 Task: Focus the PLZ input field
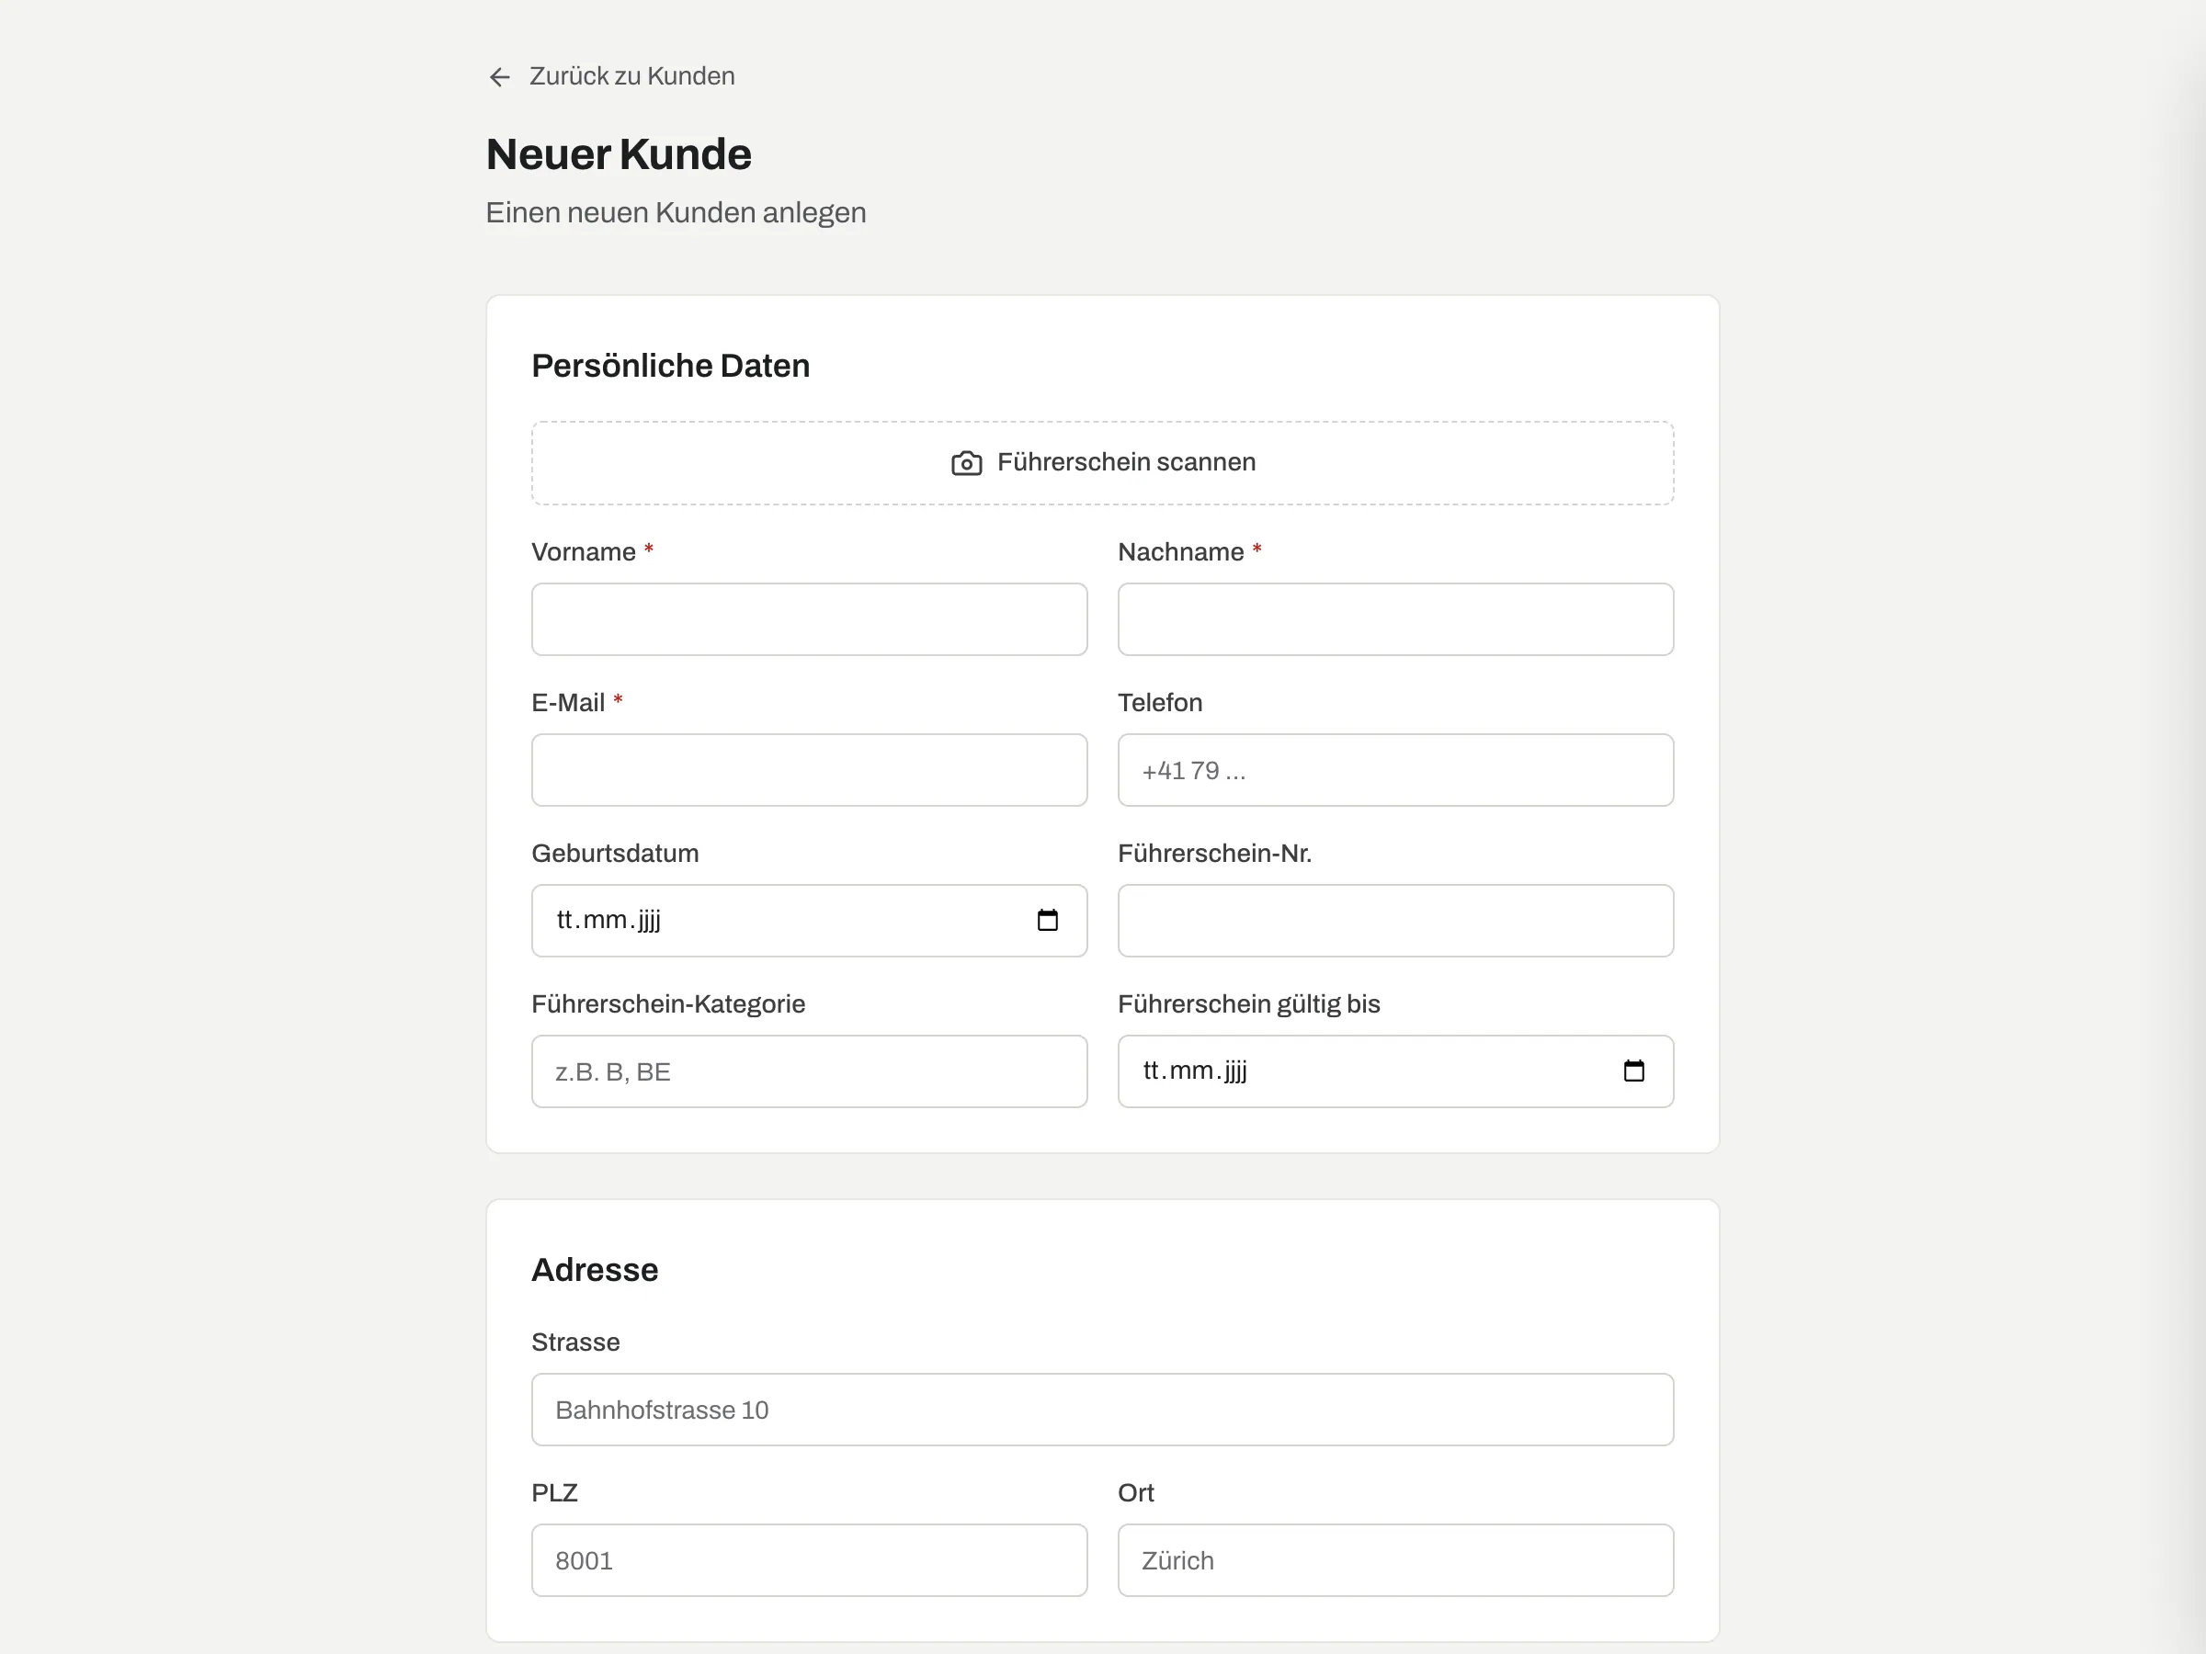pyautogui.click(x=809, y=1560)
